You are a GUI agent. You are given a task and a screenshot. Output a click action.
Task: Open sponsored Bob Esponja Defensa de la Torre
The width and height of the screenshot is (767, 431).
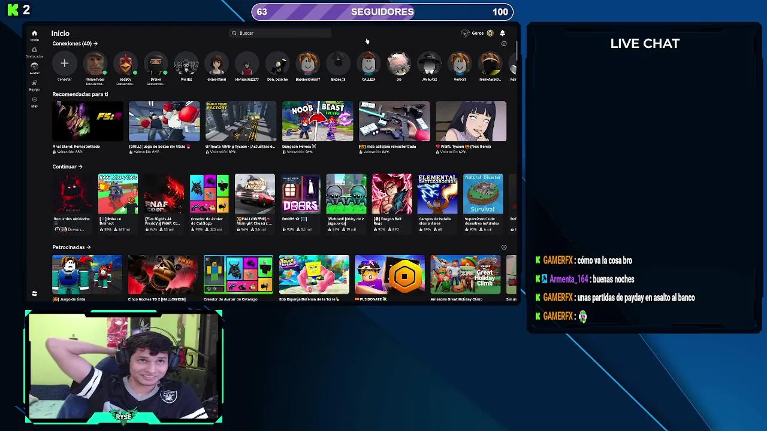point(314,275)
